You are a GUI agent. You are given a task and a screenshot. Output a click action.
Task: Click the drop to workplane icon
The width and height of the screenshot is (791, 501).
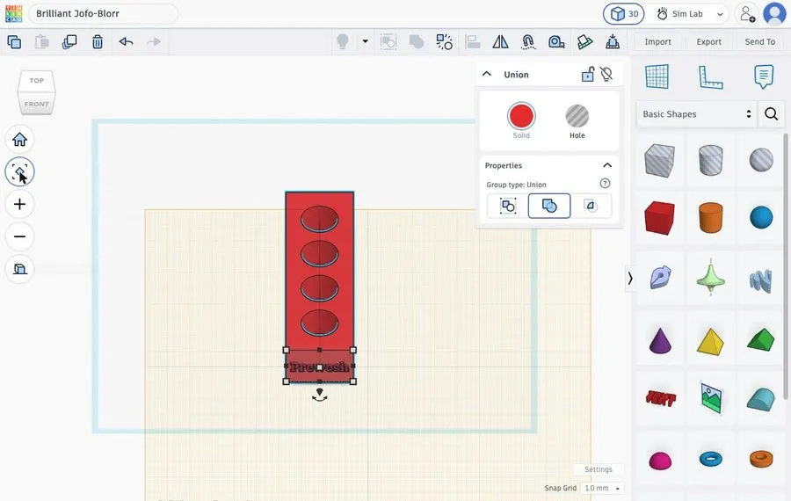pyautogui.click(x=613, y=42)
